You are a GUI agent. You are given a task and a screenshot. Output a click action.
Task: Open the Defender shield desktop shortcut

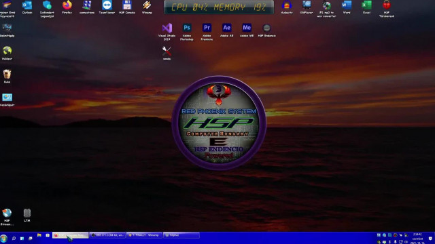[47, 9]
